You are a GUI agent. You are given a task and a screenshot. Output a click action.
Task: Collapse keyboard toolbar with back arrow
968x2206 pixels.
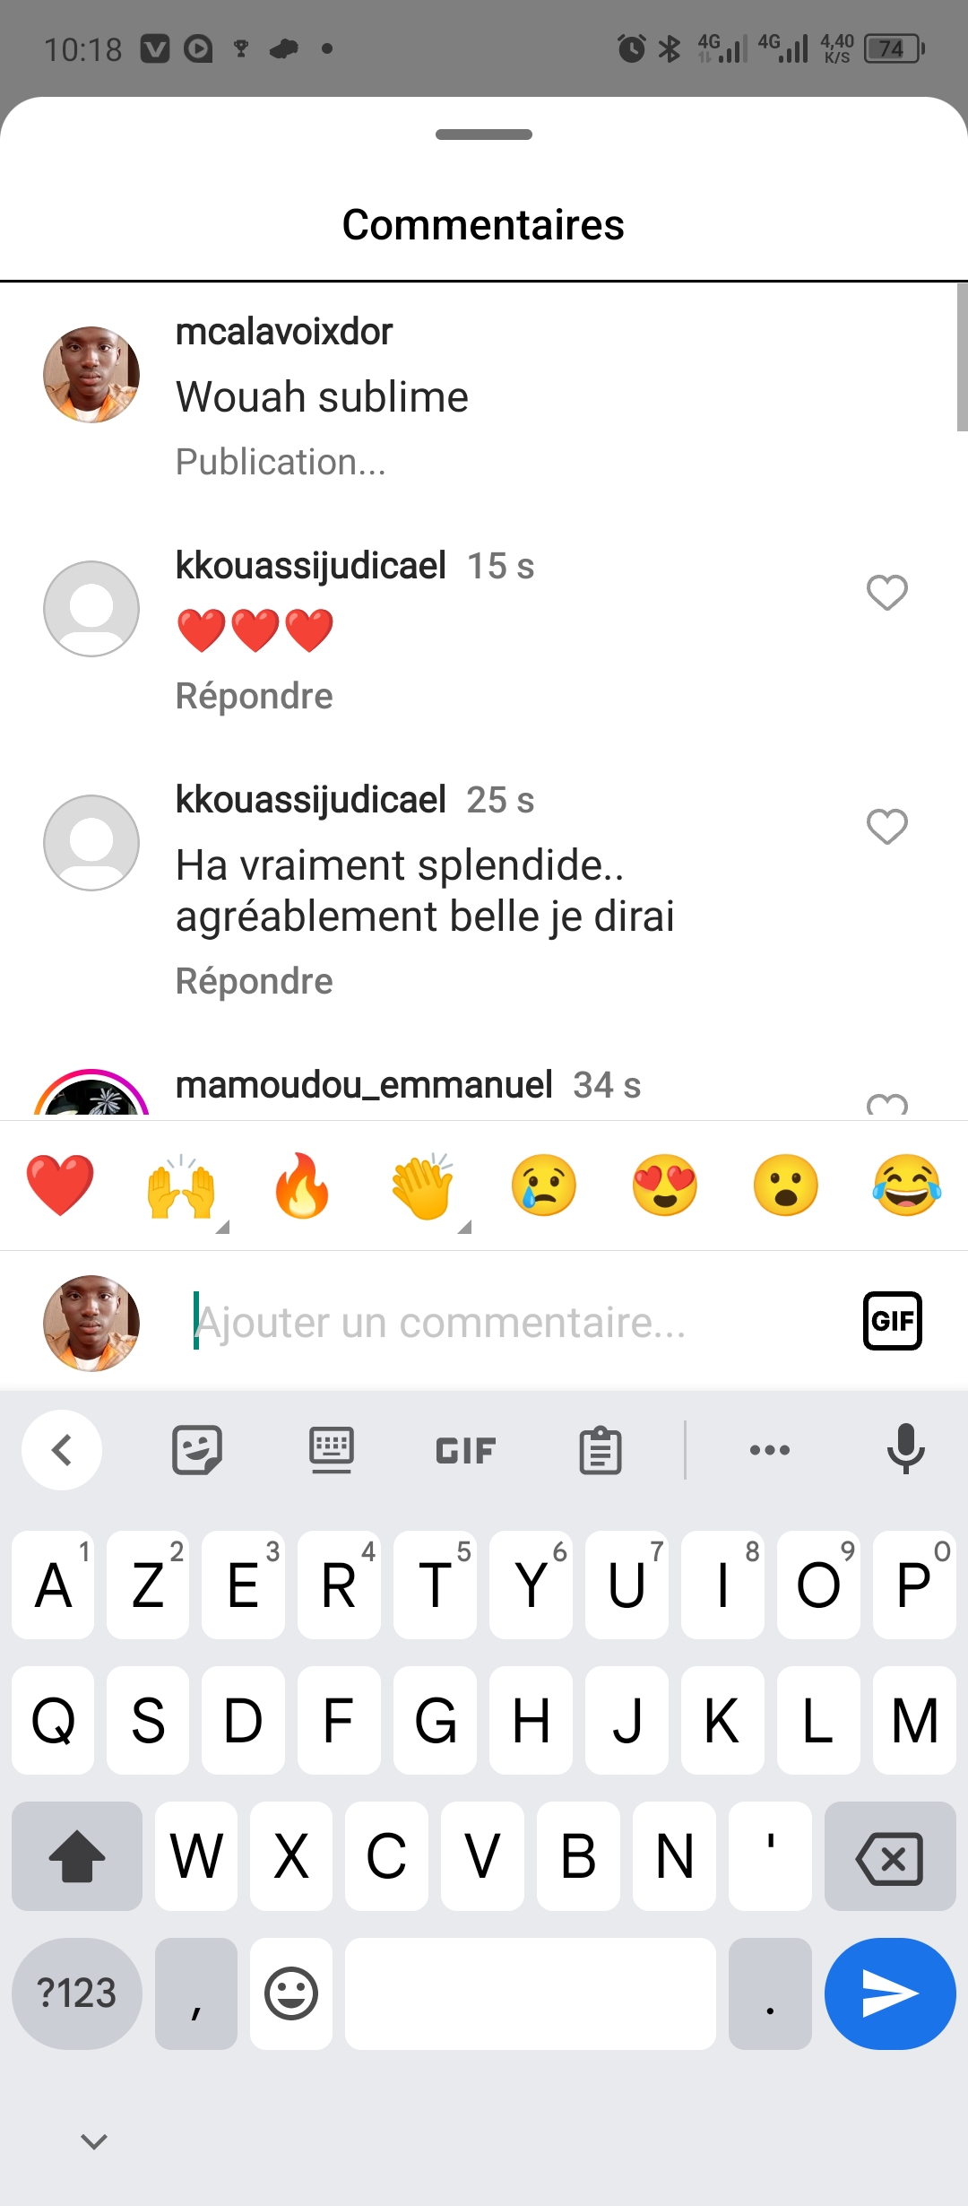[x=62, y=1450]
